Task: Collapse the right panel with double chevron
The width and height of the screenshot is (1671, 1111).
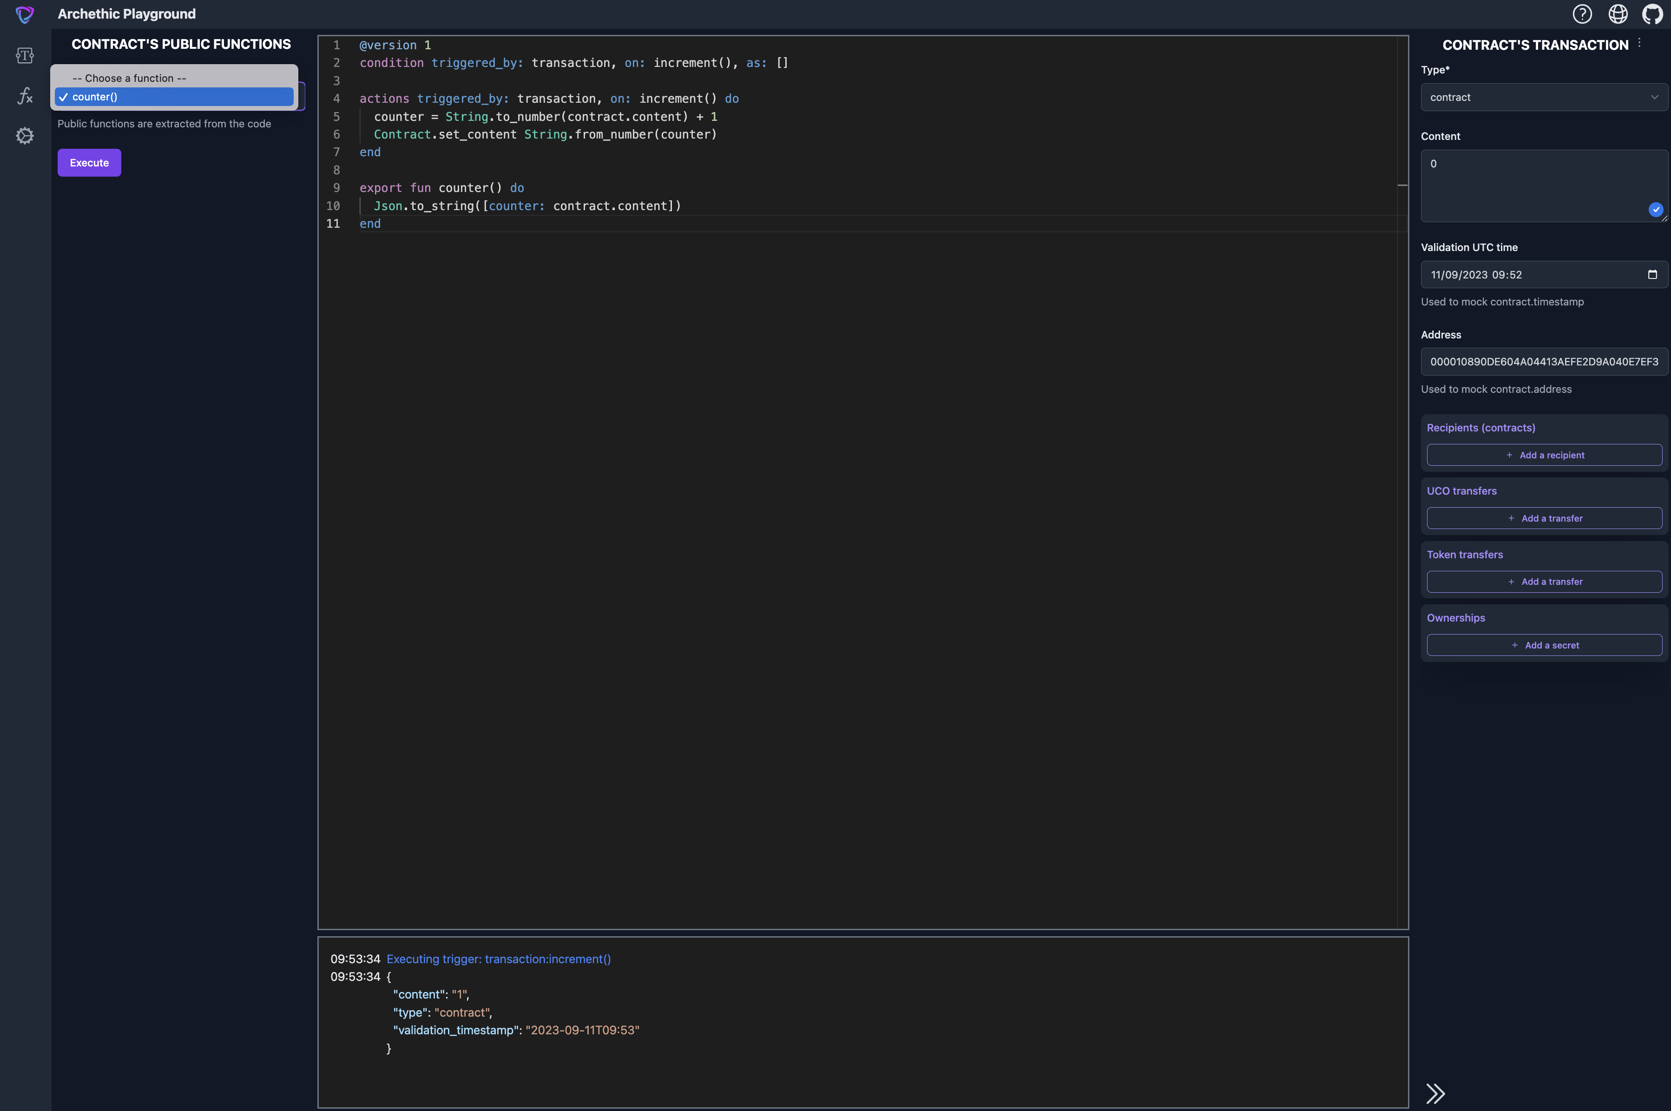Action: [1435, 1093]
